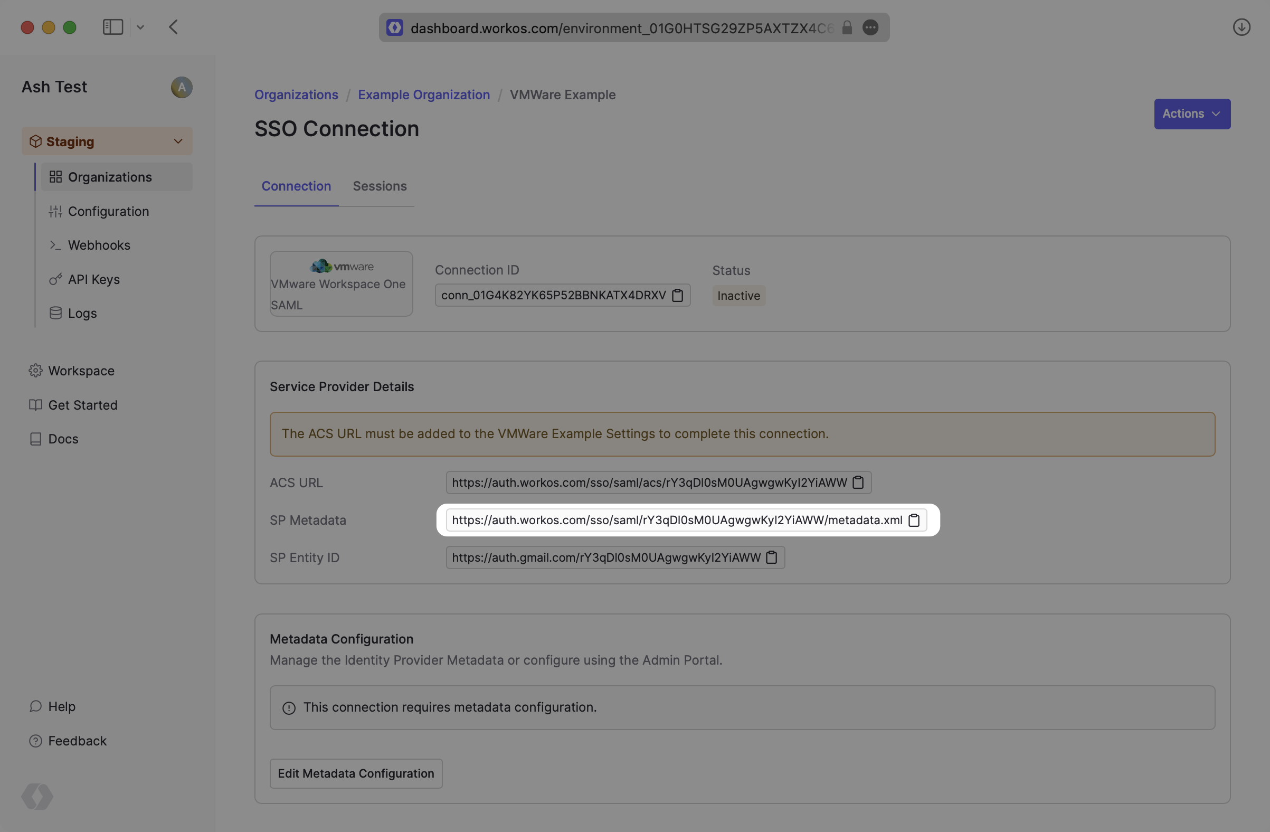Viewport: 1270px width, 832px height.
Task: Copy the Connection ID to clipboard
Action: click(x=677, y=295)
